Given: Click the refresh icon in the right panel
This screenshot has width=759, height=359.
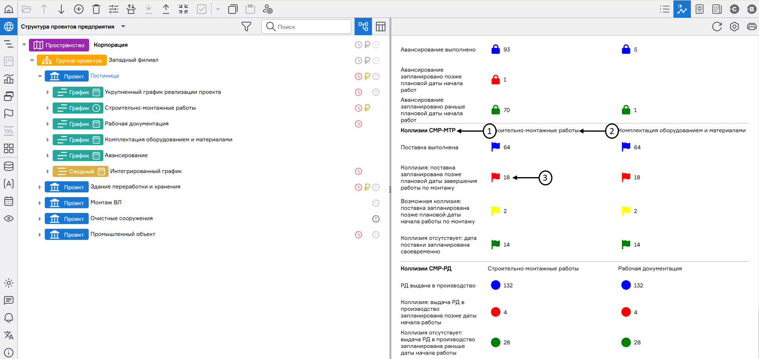Looking at the screenshot, I should [x=717, y=26].
